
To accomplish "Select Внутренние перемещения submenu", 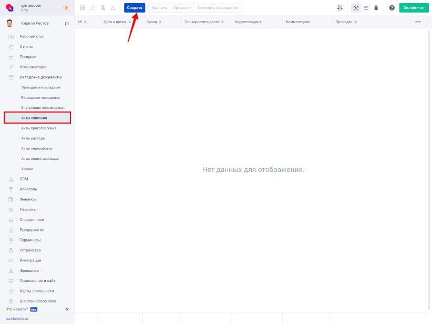I will tap(43, 108).
